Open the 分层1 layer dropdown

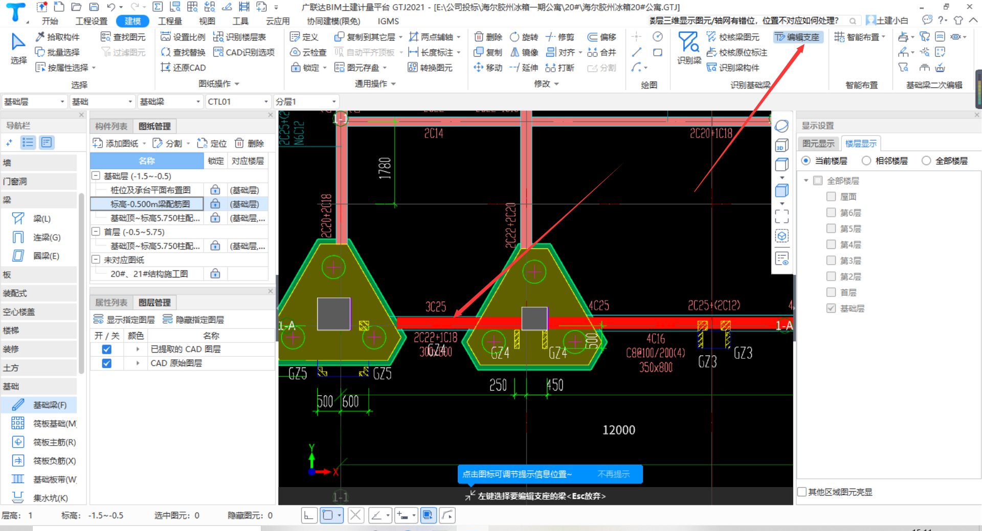click(x=306, y=102)
